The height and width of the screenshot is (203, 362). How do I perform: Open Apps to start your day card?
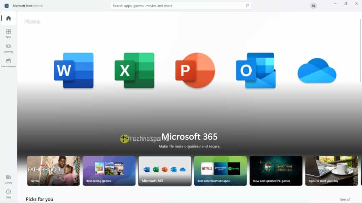point(332,171)
